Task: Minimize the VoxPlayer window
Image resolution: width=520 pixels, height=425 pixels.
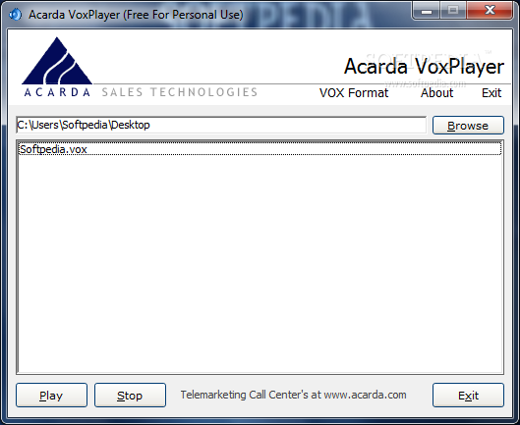Action: (x=427, y=11)
